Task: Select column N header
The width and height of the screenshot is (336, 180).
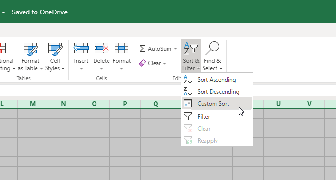Action: click(64, 104)
